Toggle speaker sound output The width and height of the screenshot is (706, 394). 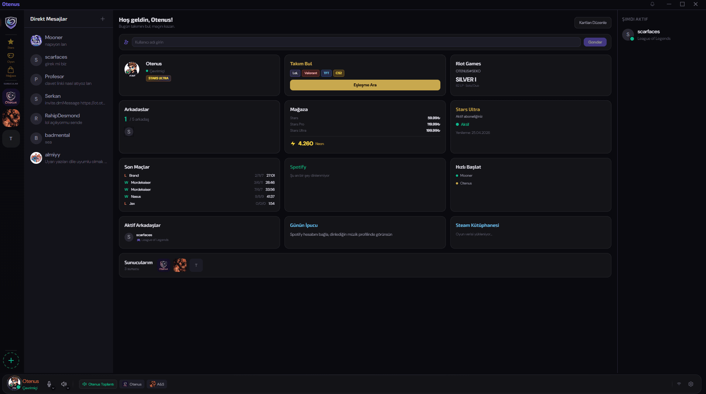pos(64,384)
